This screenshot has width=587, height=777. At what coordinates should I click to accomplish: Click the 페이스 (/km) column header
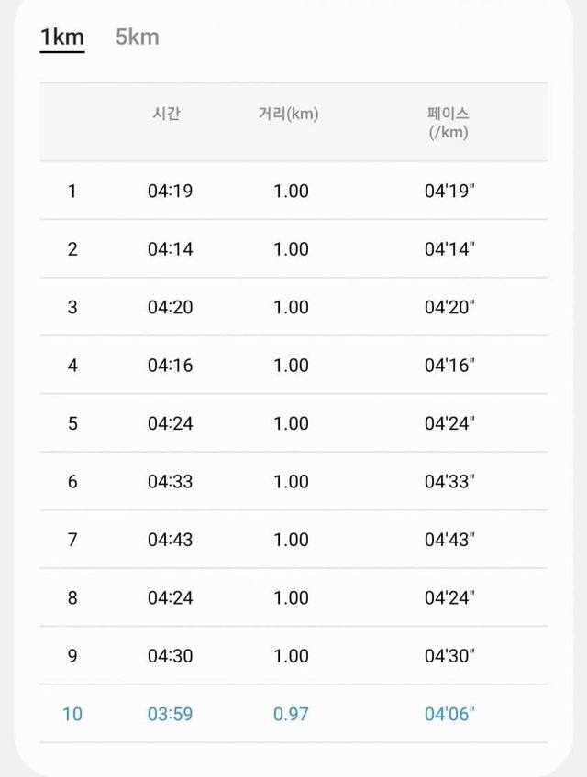coord(449,123)
